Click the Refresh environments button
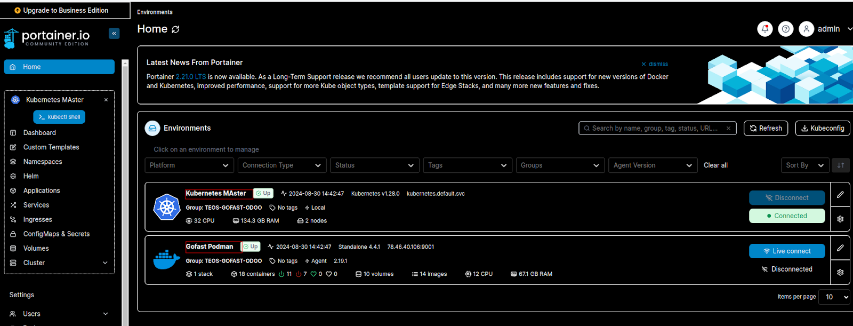Viewport: 853px width, 326px height. tap(766, 128)
